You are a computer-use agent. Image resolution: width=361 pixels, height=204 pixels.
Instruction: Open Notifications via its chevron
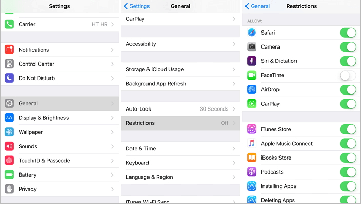(x=112, y=50)
